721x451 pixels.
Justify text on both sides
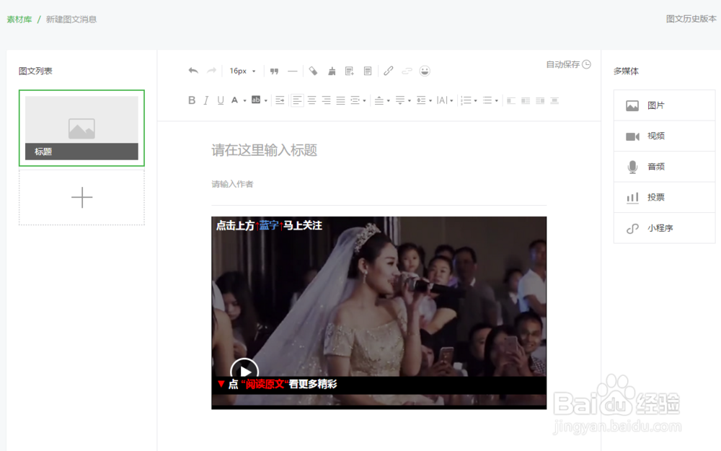click(340, 100)
